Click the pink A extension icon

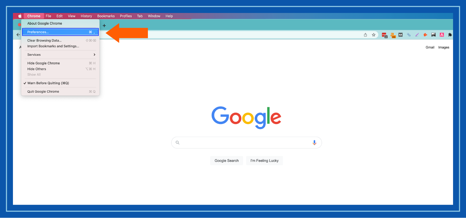(442, 35)
